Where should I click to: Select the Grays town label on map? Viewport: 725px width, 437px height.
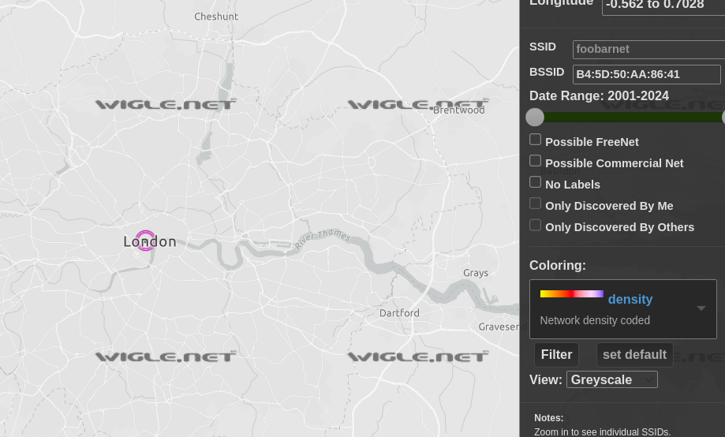(476, 273)
